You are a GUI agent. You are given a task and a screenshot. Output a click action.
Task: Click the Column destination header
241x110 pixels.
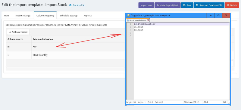(43, 39)
